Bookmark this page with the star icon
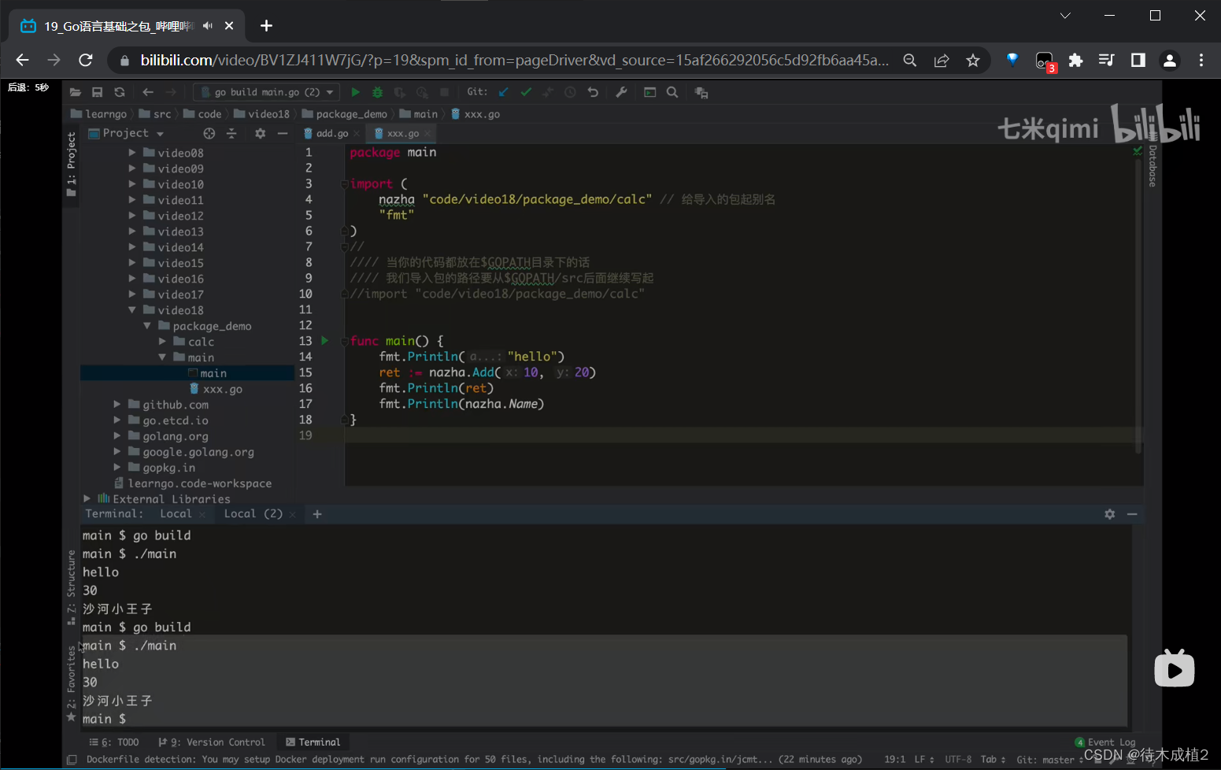The height and width of the screenshot is (770, 1221). point(973,61)
